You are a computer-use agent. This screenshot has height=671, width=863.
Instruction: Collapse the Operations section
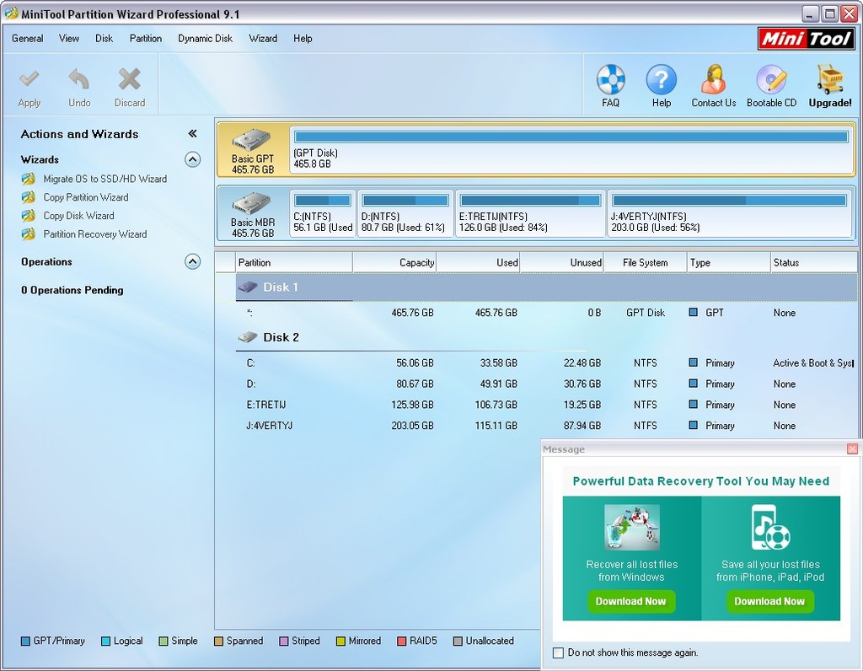[x=192, y=261]
